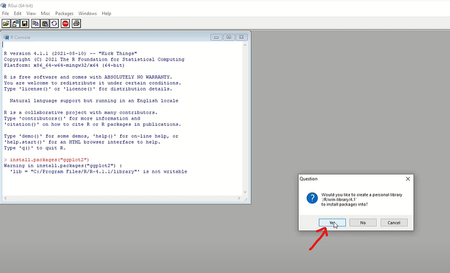The width and height of the screenshot is (450, 273).
Task: Stop current computation with red STOP icon
Action: [65, 24]
